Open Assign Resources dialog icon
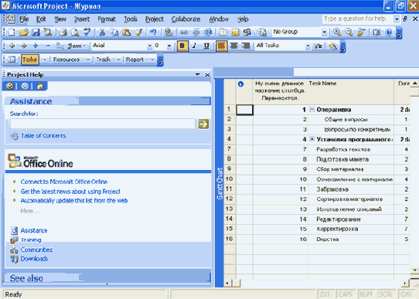 click(x=247, y=32)
